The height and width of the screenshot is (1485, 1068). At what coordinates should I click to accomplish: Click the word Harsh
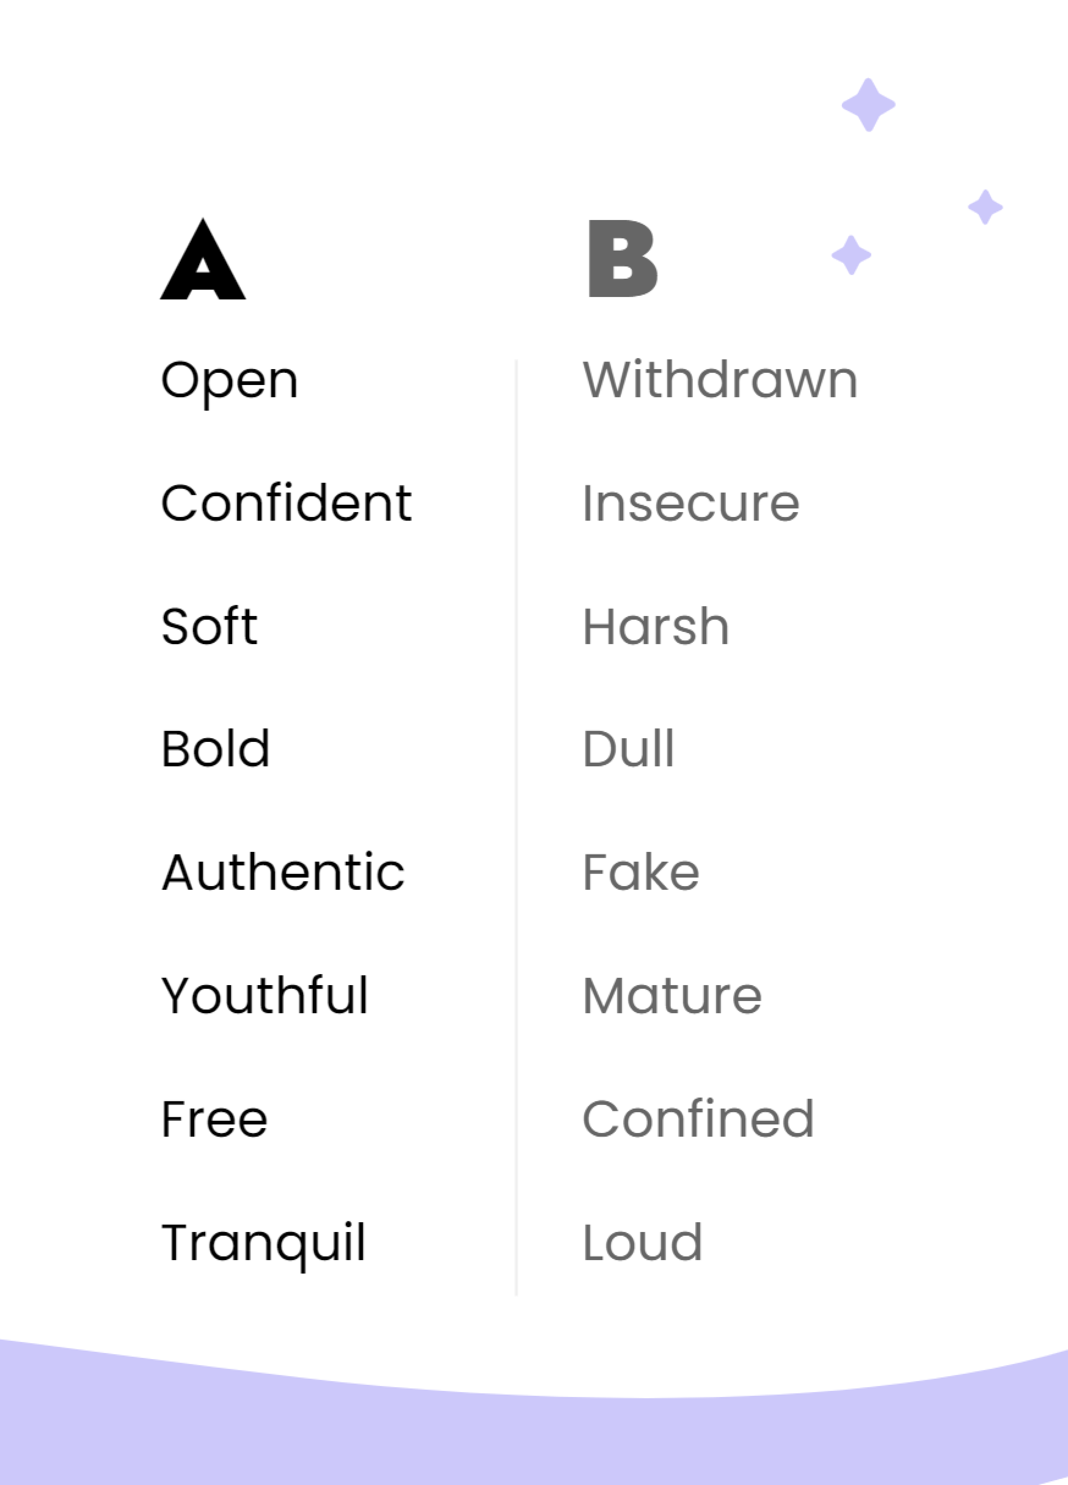[x=656, y=626]
